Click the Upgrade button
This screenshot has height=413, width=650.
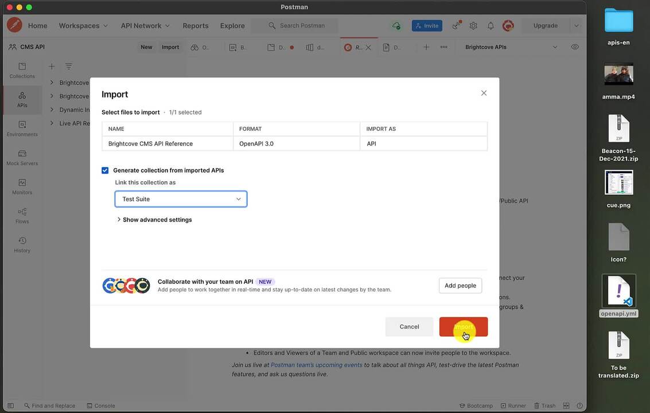(x=546, y=26)
